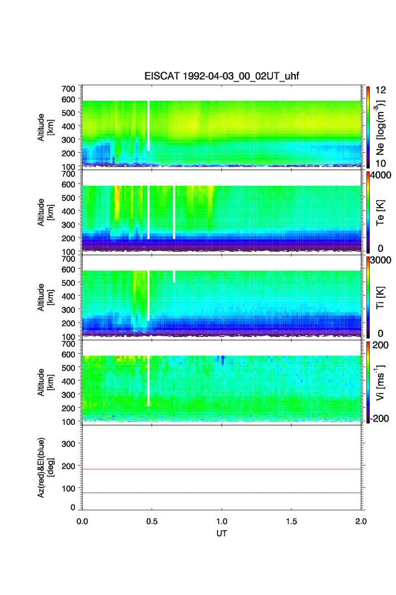Click the 2.0 x-axis tick label
Viewport: 396px width, 595px height.
pyautogui.click(x=361, y=521)
